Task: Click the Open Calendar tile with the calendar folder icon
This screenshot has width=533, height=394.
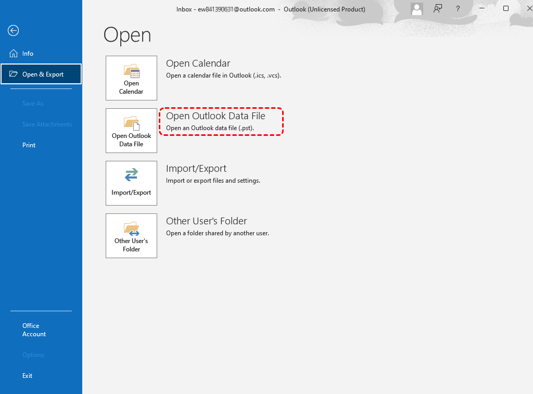Action: tap(131, 78)
